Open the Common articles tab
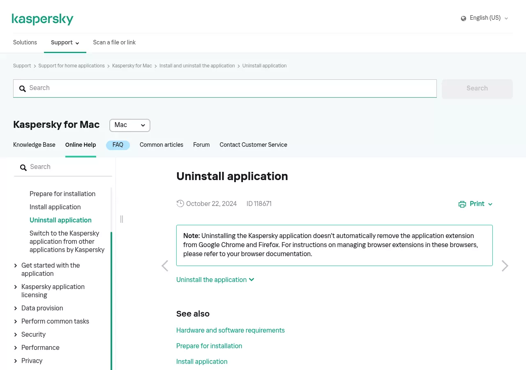This screenshot has width=526, height=370. (161, 145)
